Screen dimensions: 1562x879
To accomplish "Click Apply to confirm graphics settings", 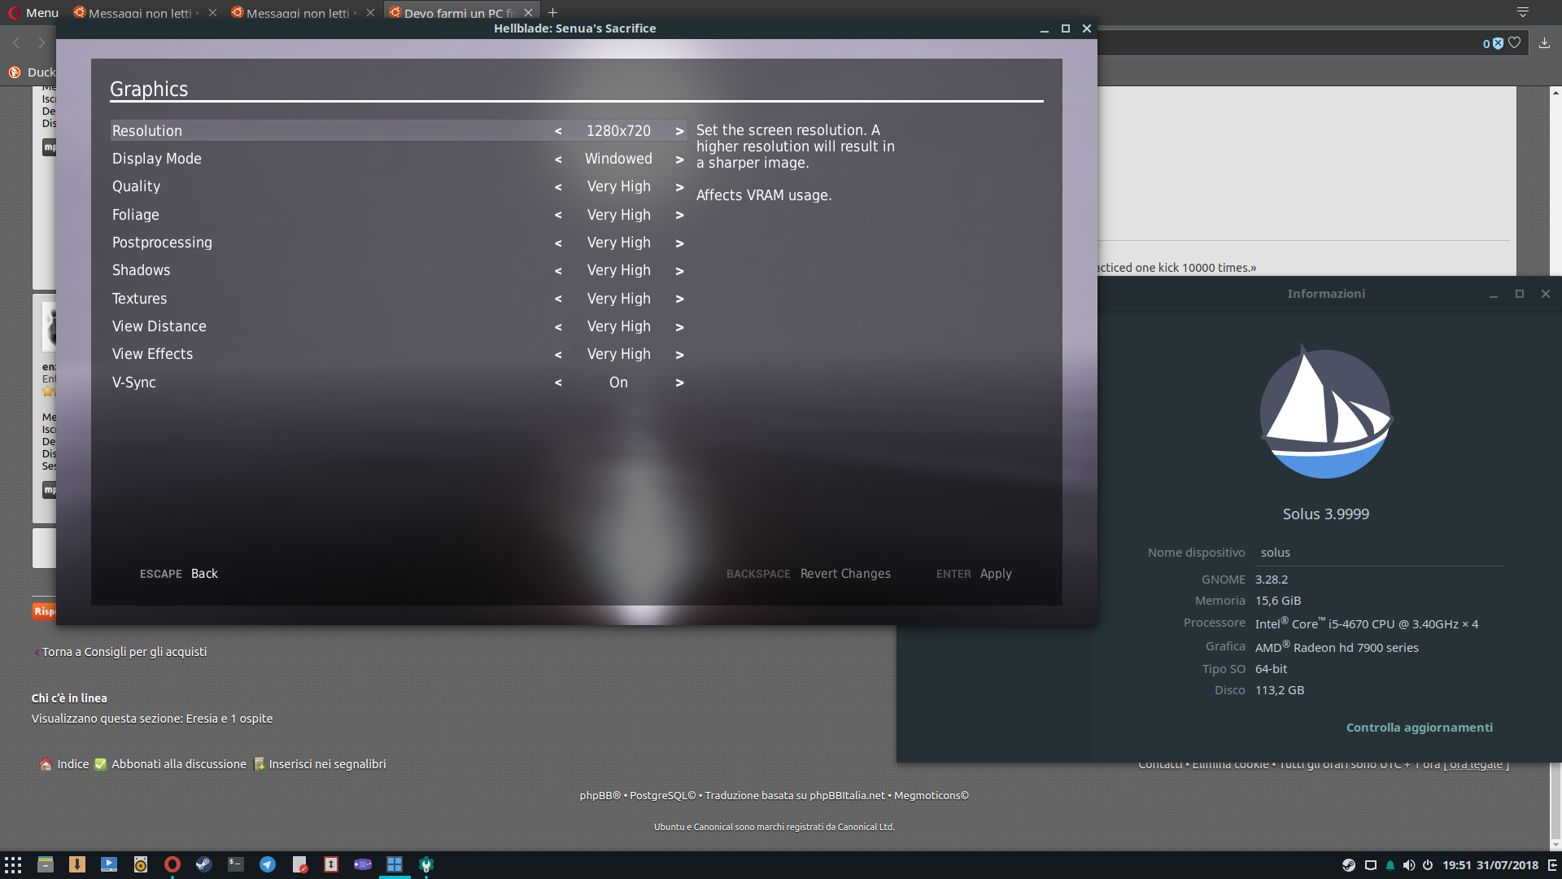I will 995,574.
